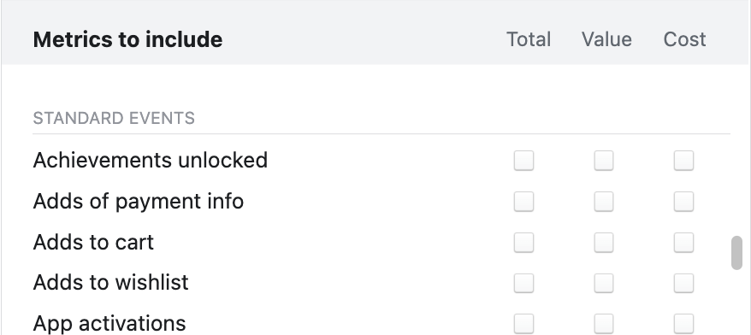
Task: Select Total for Adds to wishlist
Action: [523, 284]
